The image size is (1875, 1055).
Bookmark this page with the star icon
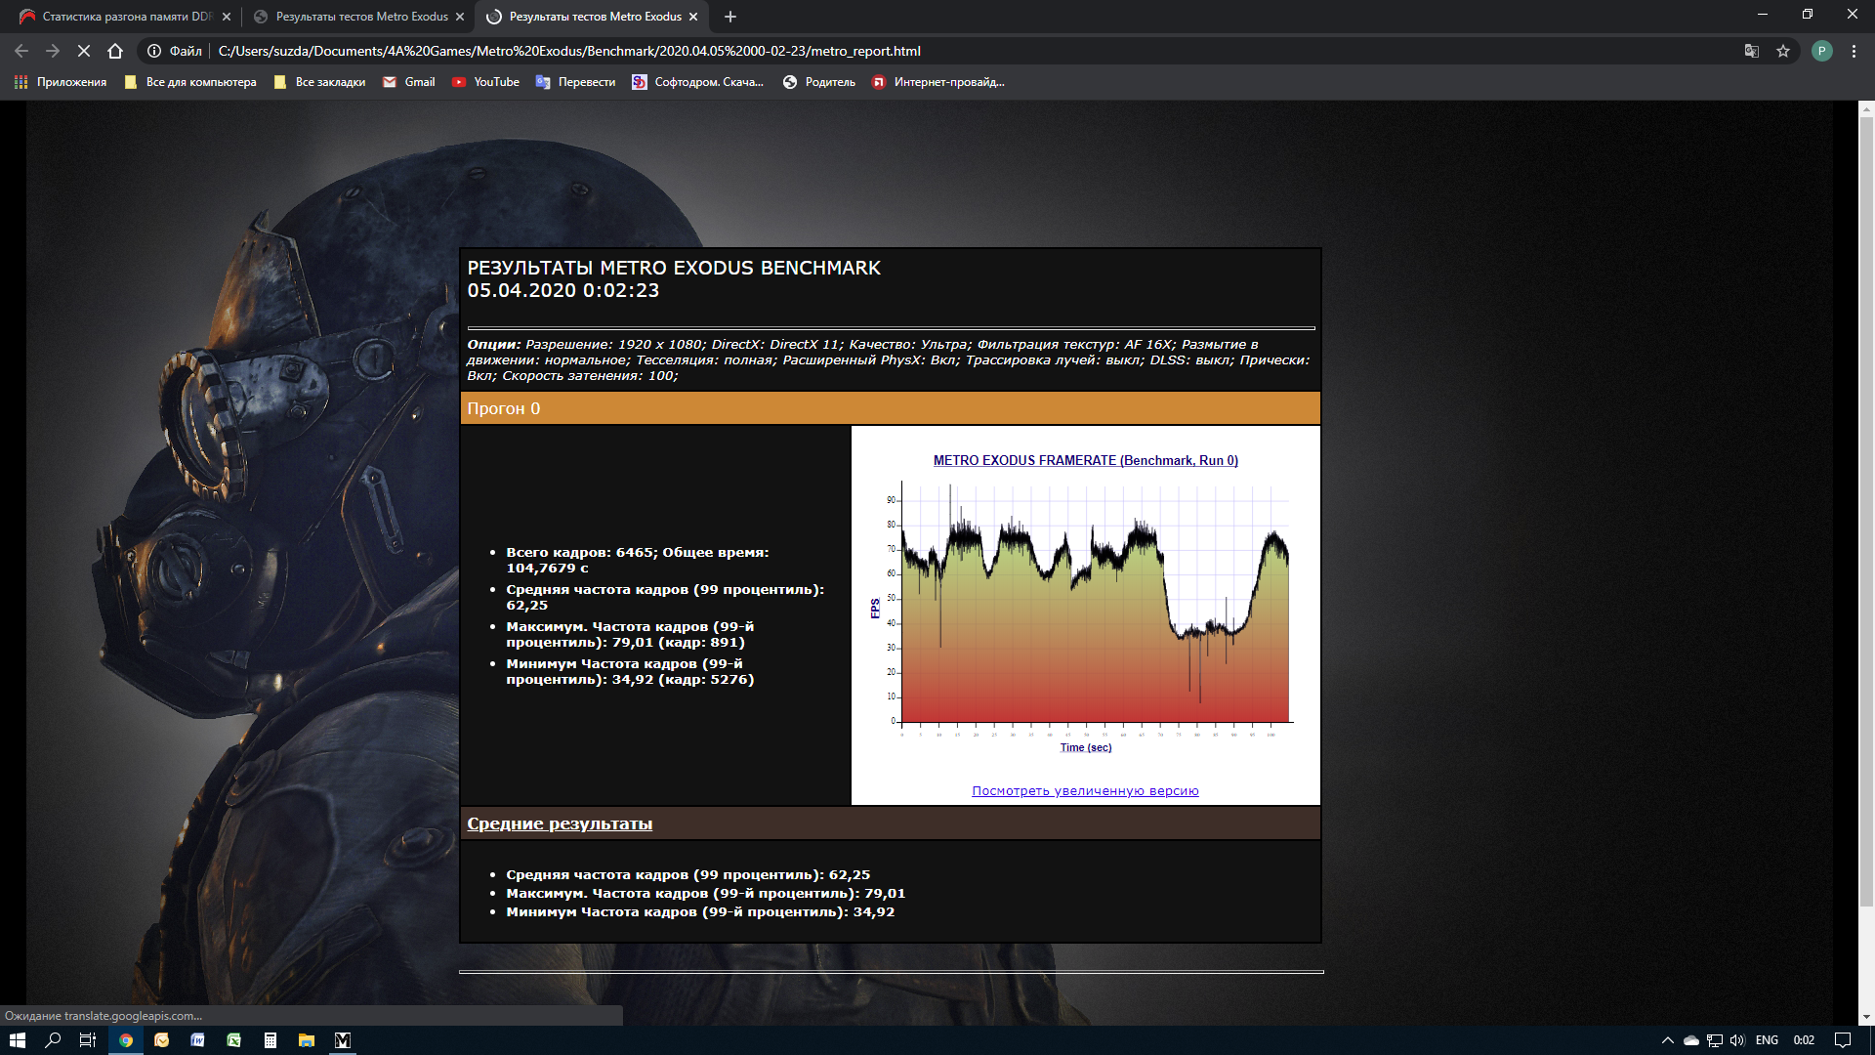(1783, 51)
